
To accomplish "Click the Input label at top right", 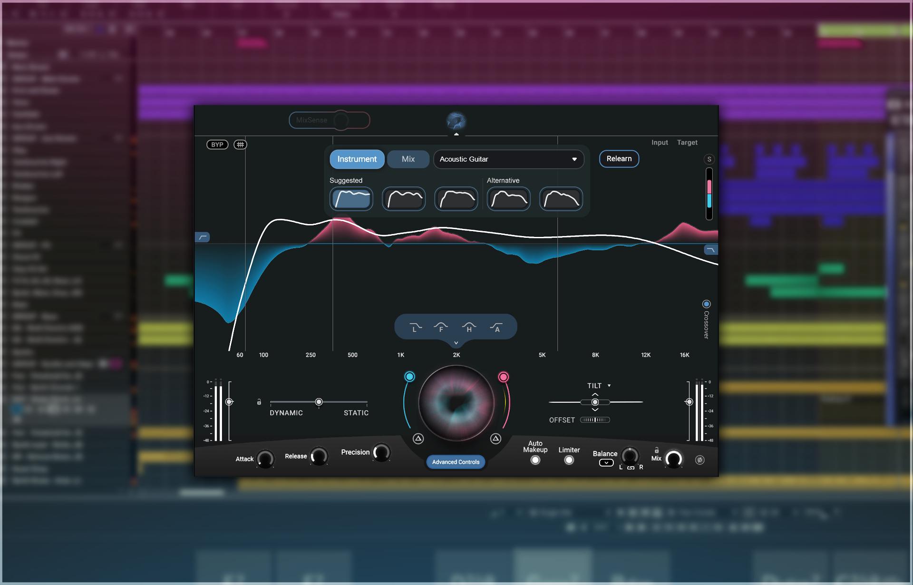I will point(660,143).
